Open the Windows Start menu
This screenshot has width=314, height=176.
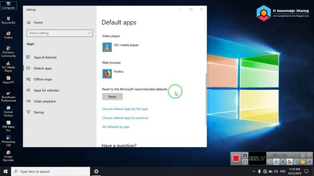pyautogui.click(x=5, y=172)
